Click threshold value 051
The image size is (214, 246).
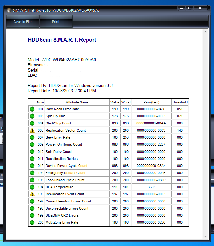180,109
